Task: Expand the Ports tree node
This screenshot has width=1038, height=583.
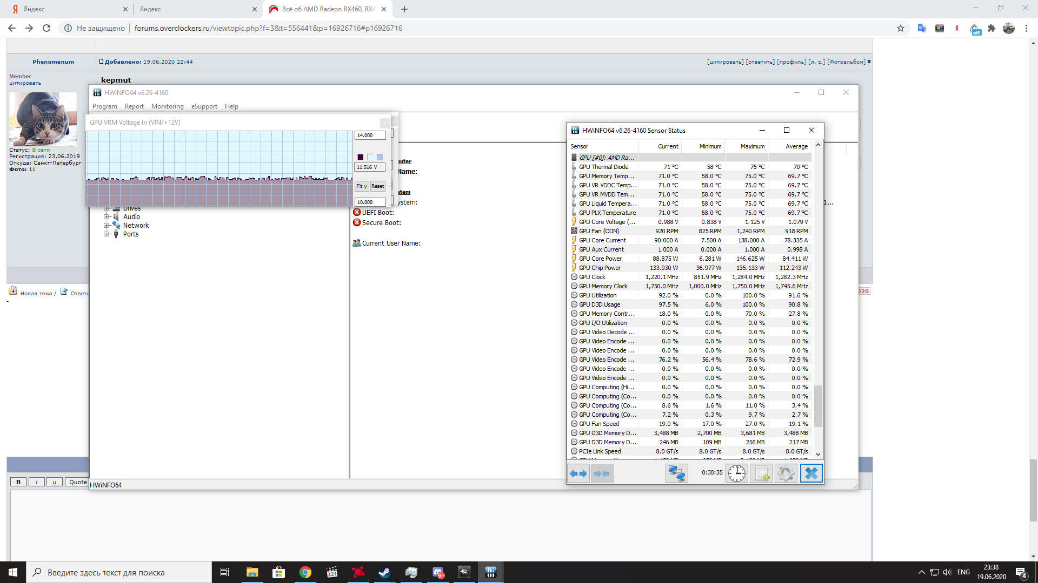Action: pos(107,234)
